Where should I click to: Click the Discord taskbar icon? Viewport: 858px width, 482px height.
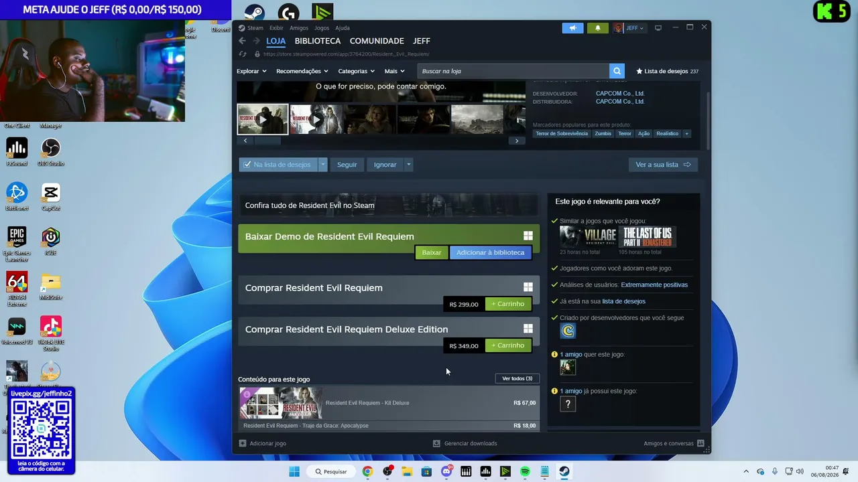(446, 471)
